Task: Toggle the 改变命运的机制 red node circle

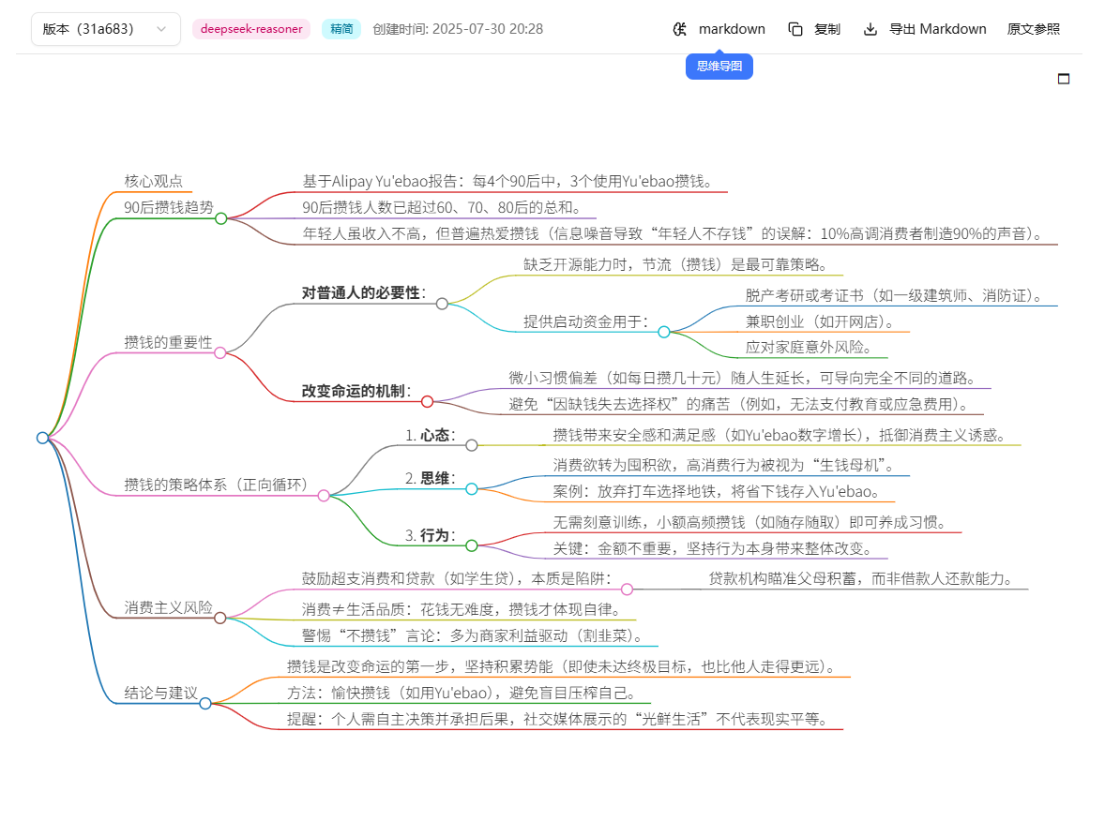Action: 427,401
